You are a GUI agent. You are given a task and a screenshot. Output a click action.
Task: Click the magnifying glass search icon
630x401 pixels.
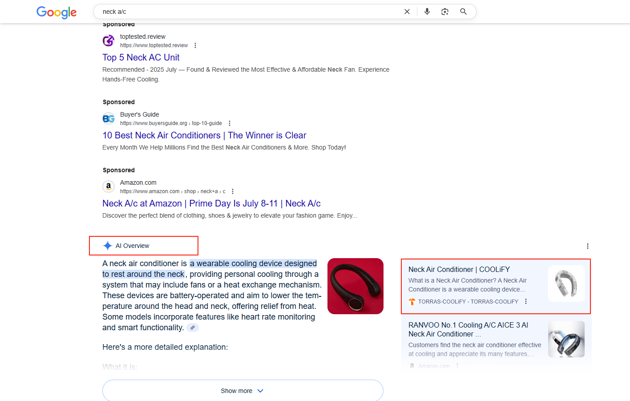point(463,12)
